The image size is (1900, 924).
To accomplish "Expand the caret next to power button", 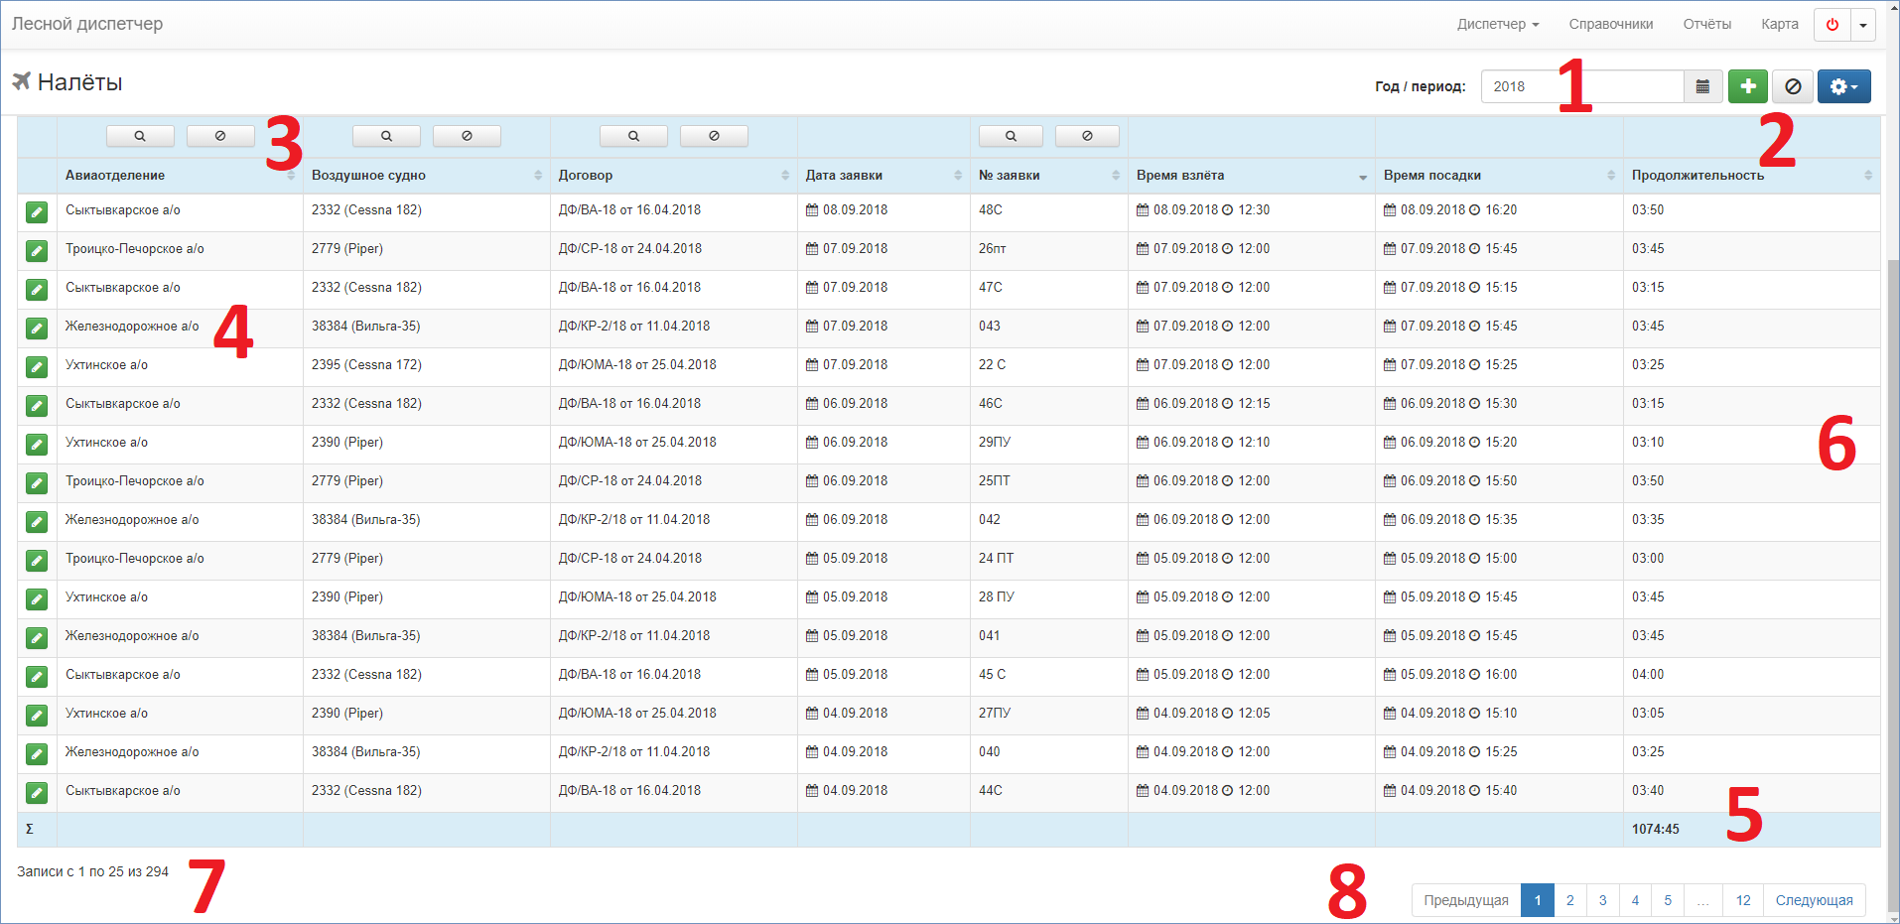I will pyautogui.click(x=1863, y=25).
